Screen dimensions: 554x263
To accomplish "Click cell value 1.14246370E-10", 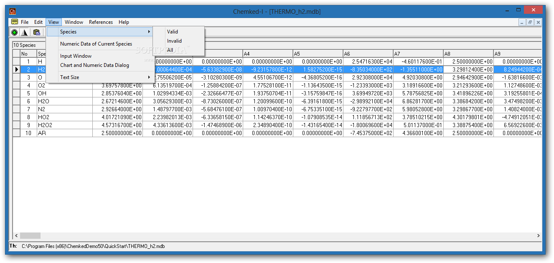I will point(268,117).
